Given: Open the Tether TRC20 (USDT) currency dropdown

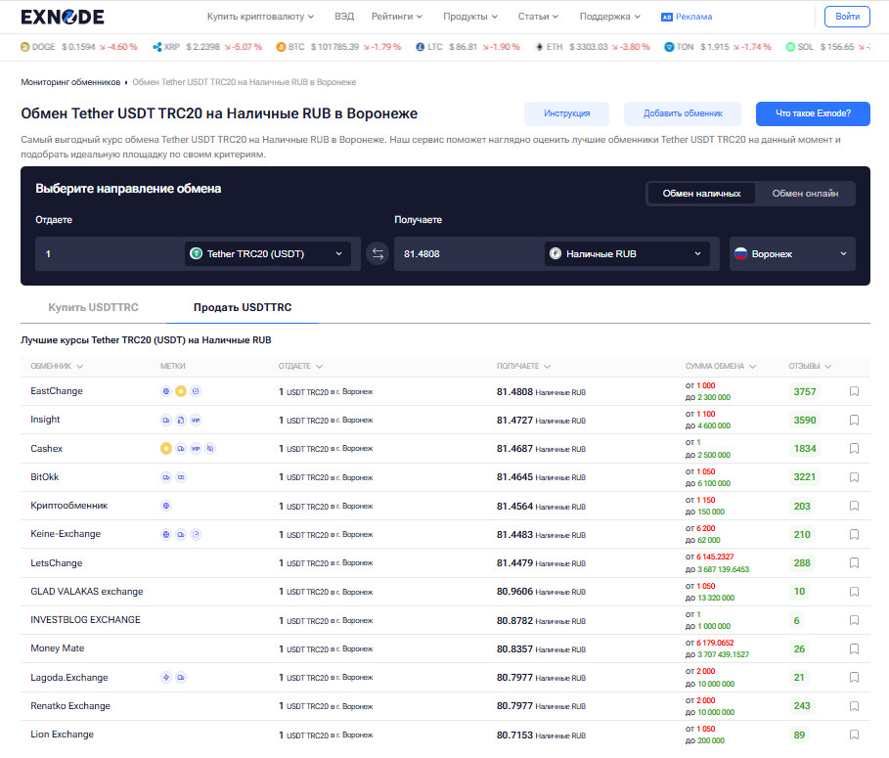Looking at the screenshot, I should pyautogui.click(x=268, y=254).
